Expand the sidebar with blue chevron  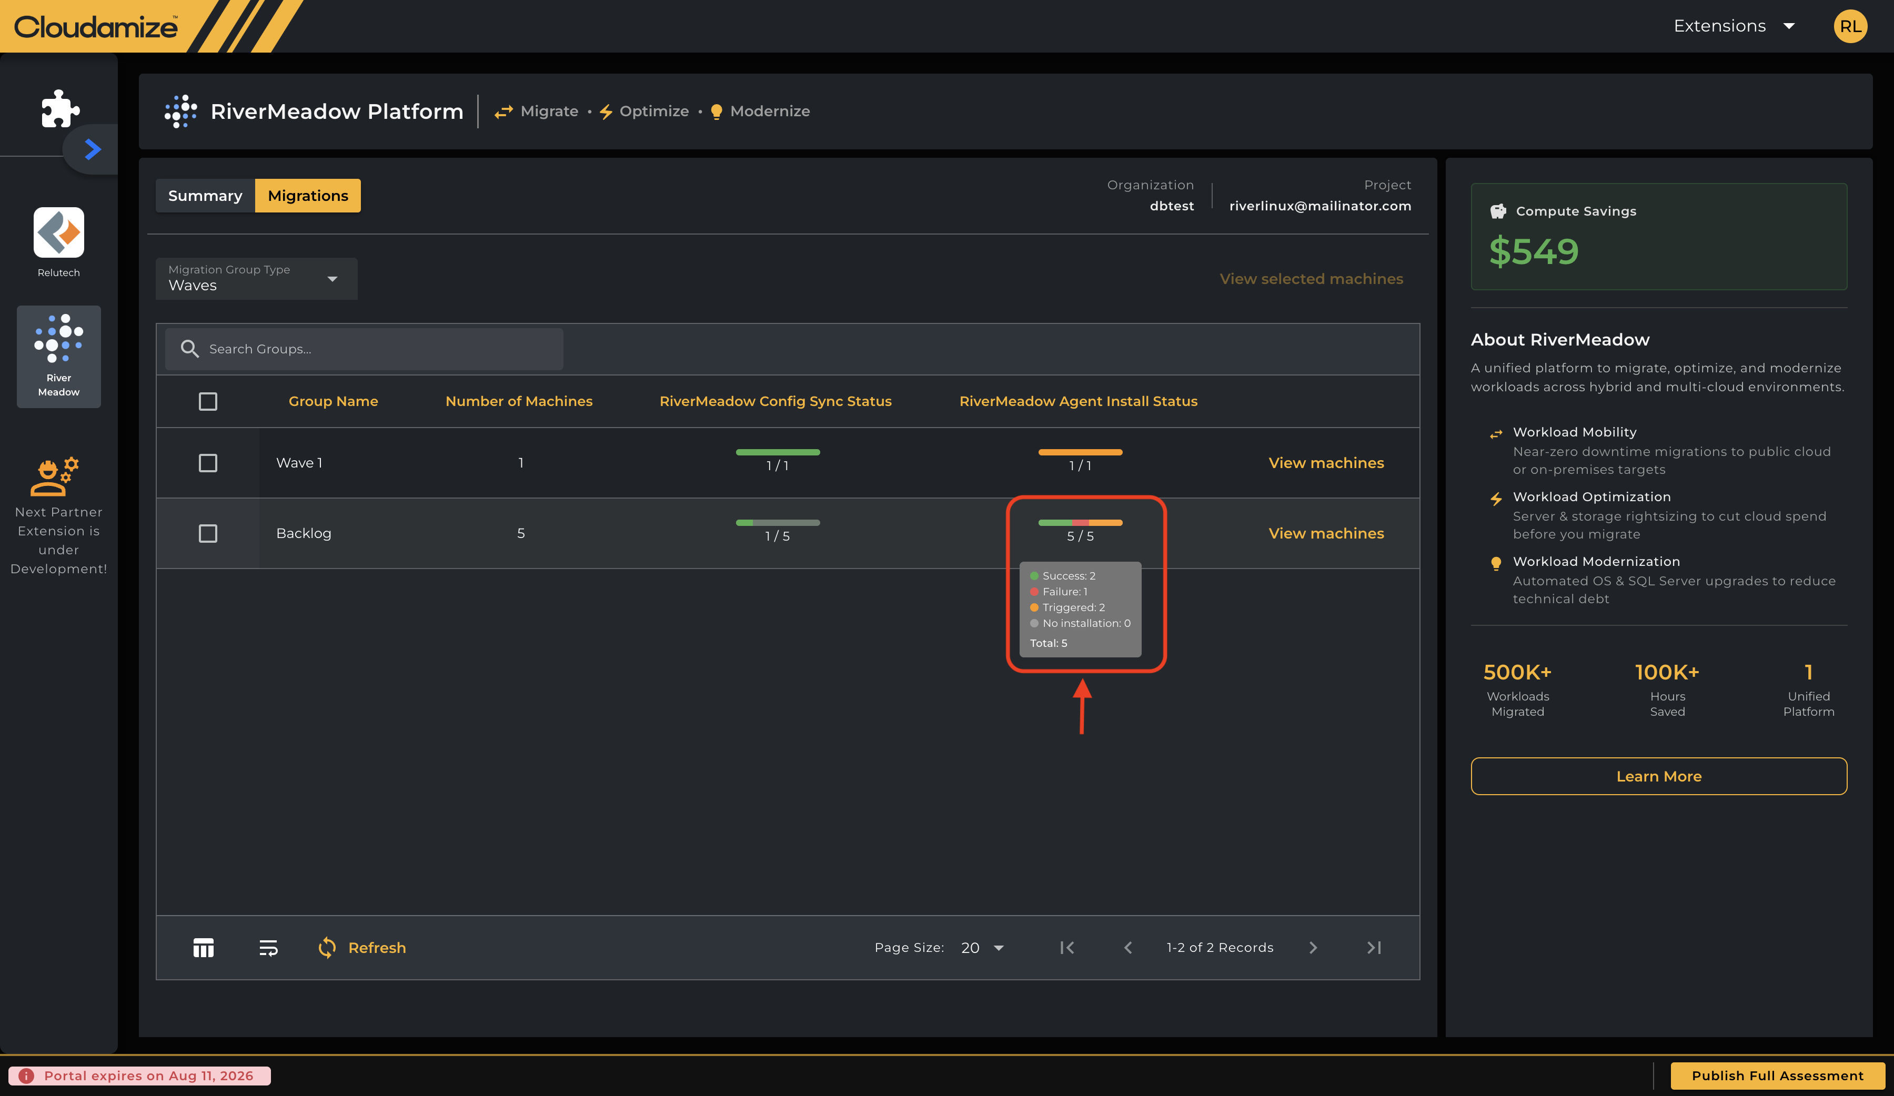coord(93,149)
